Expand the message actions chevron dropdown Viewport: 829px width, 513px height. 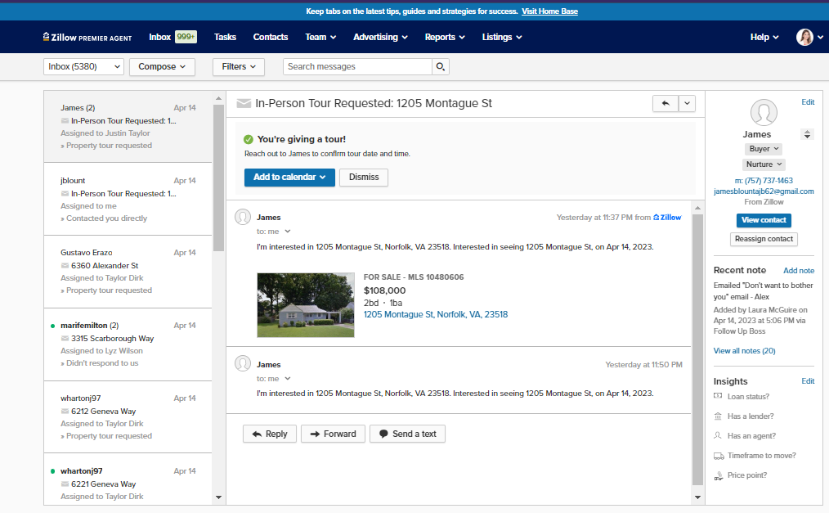(687, 103)
